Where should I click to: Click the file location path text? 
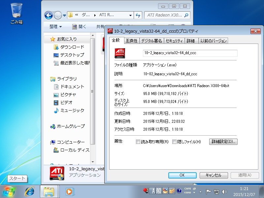pyautogui.click(x=186, y=86)
